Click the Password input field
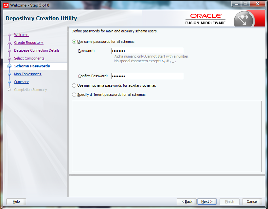Image resolution: width=268 pixels, height=209 pixels. 147,51
